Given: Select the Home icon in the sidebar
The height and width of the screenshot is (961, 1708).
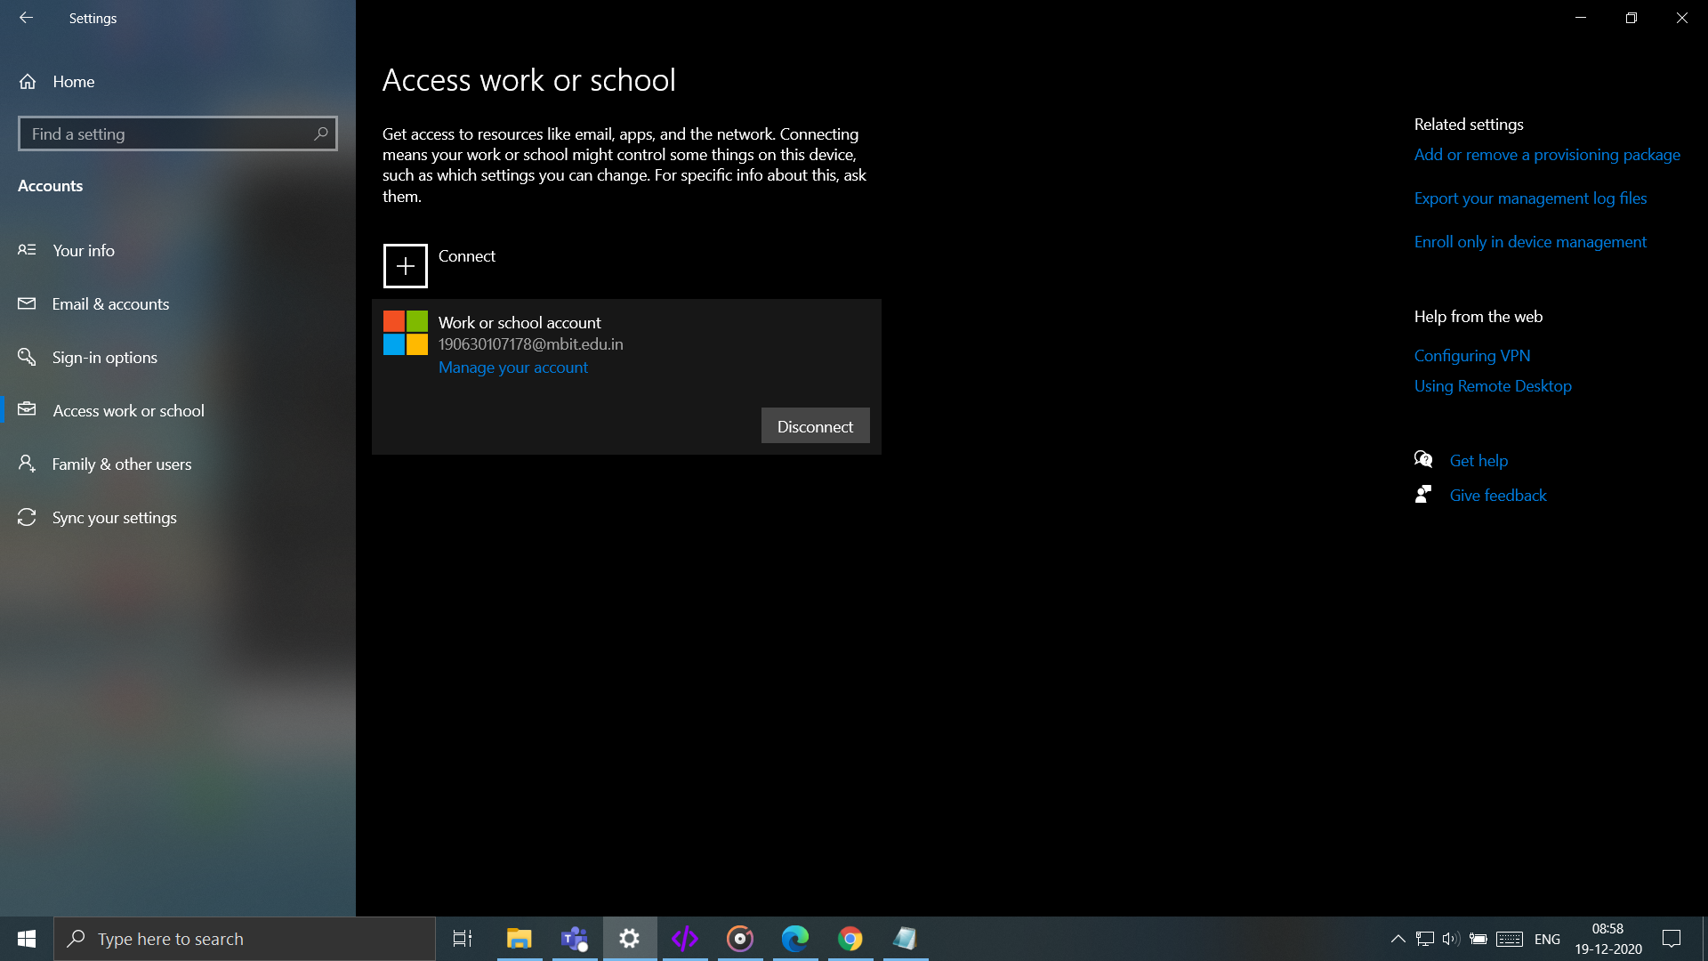Looking at the screenshot, I should [28, 81].
